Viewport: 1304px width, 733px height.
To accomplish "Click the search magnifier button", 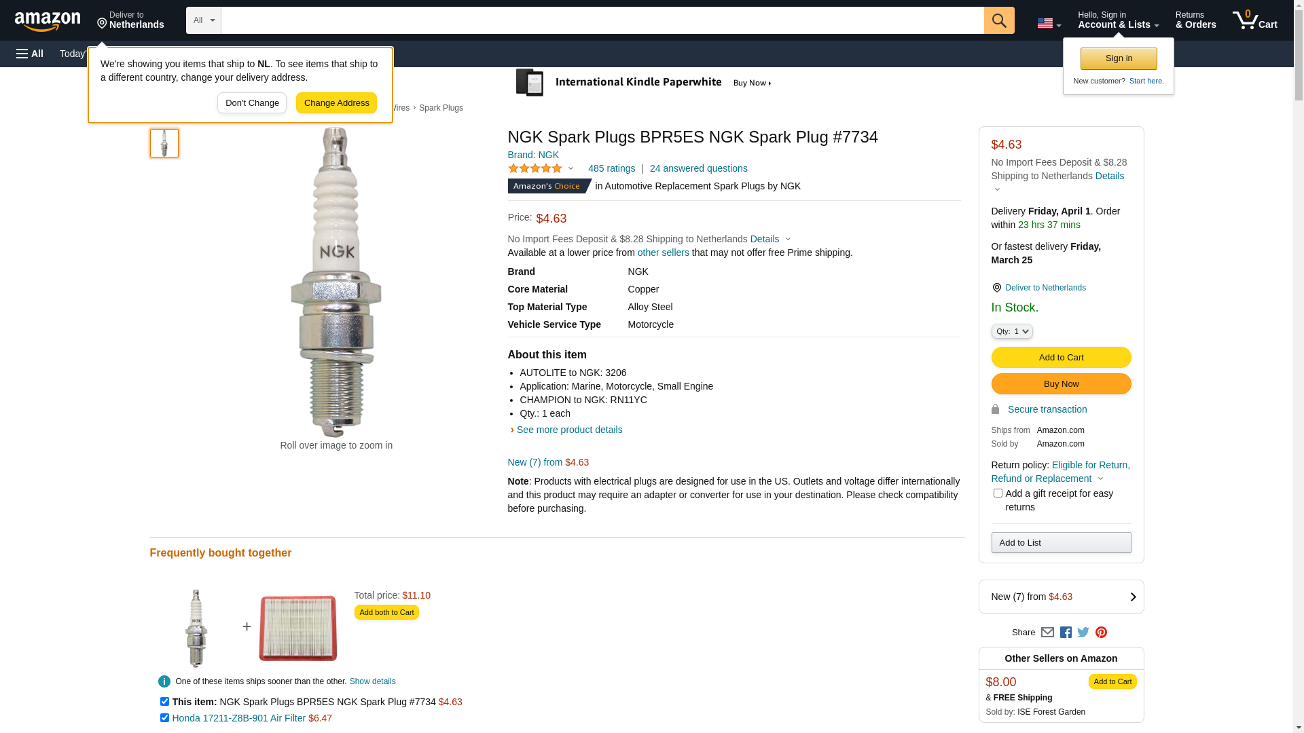I will [x=998, y=20].
